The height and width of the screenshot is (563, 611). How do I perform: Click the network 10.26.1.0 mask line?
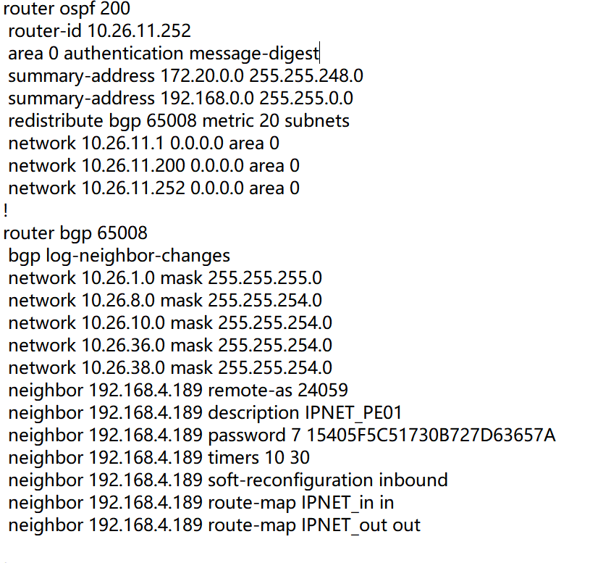[x=165, y=278]
